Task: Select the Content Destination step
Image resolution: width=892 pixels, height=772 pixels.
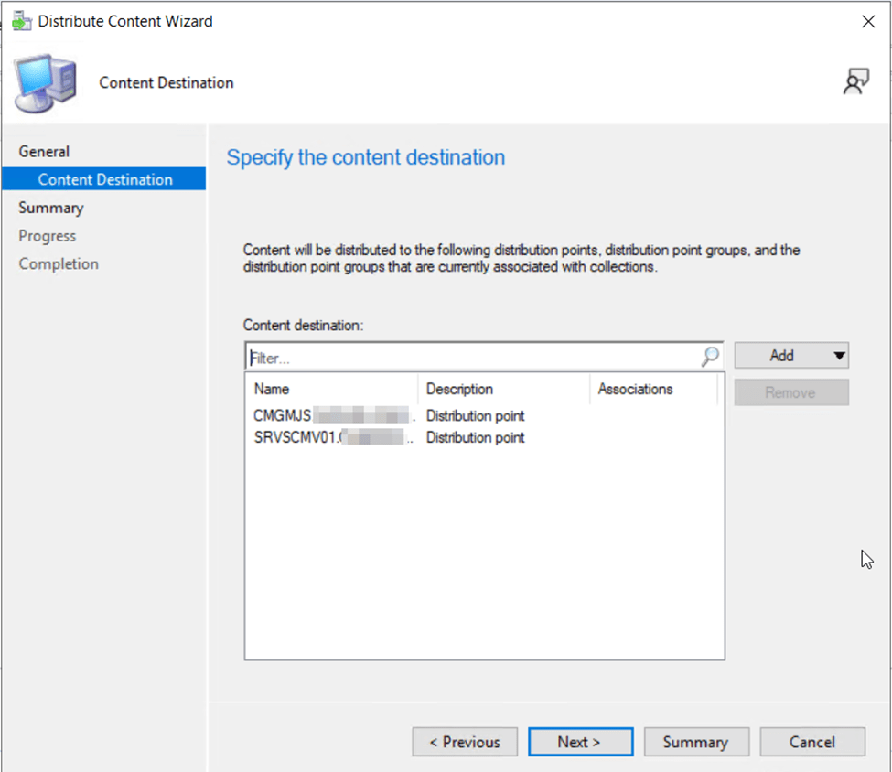Action: pos(105,179)
